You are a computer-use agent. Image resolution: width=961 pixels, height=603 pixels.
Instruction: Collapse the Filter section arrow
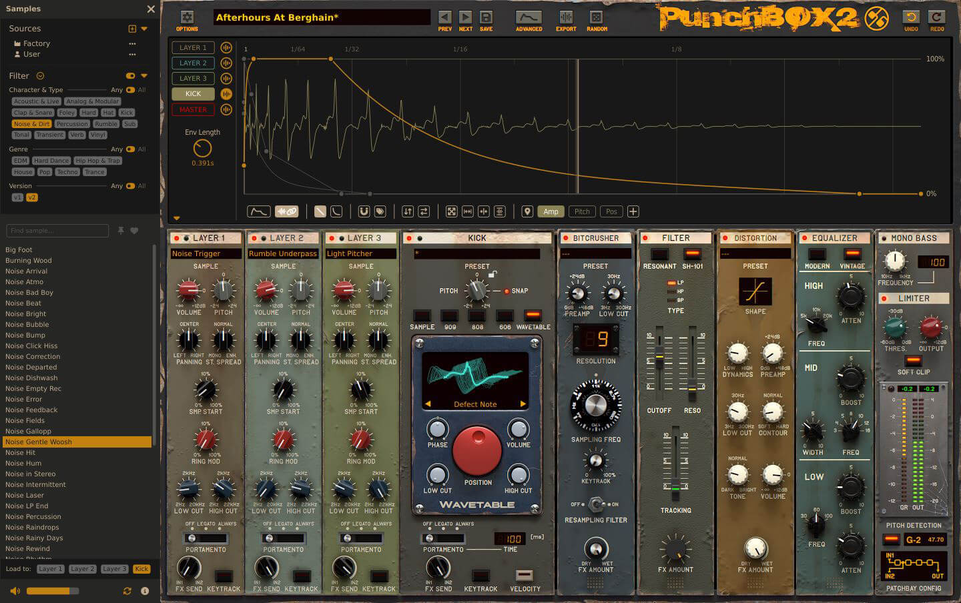tap(144, 76)
